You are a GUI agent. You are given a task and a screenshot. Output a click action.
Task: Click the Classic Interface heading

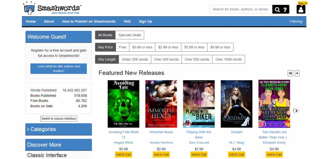(x=47, y=155)
